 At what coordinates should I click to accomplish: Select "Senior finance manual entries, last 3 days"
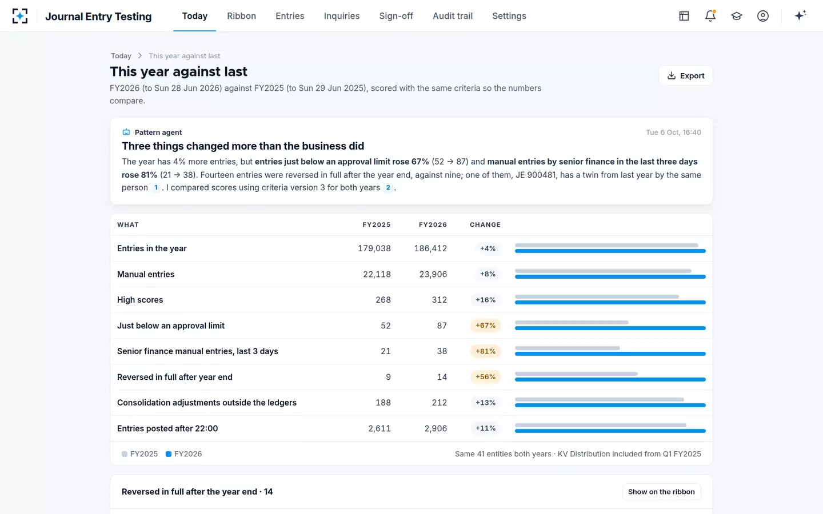tap(198, 351)
